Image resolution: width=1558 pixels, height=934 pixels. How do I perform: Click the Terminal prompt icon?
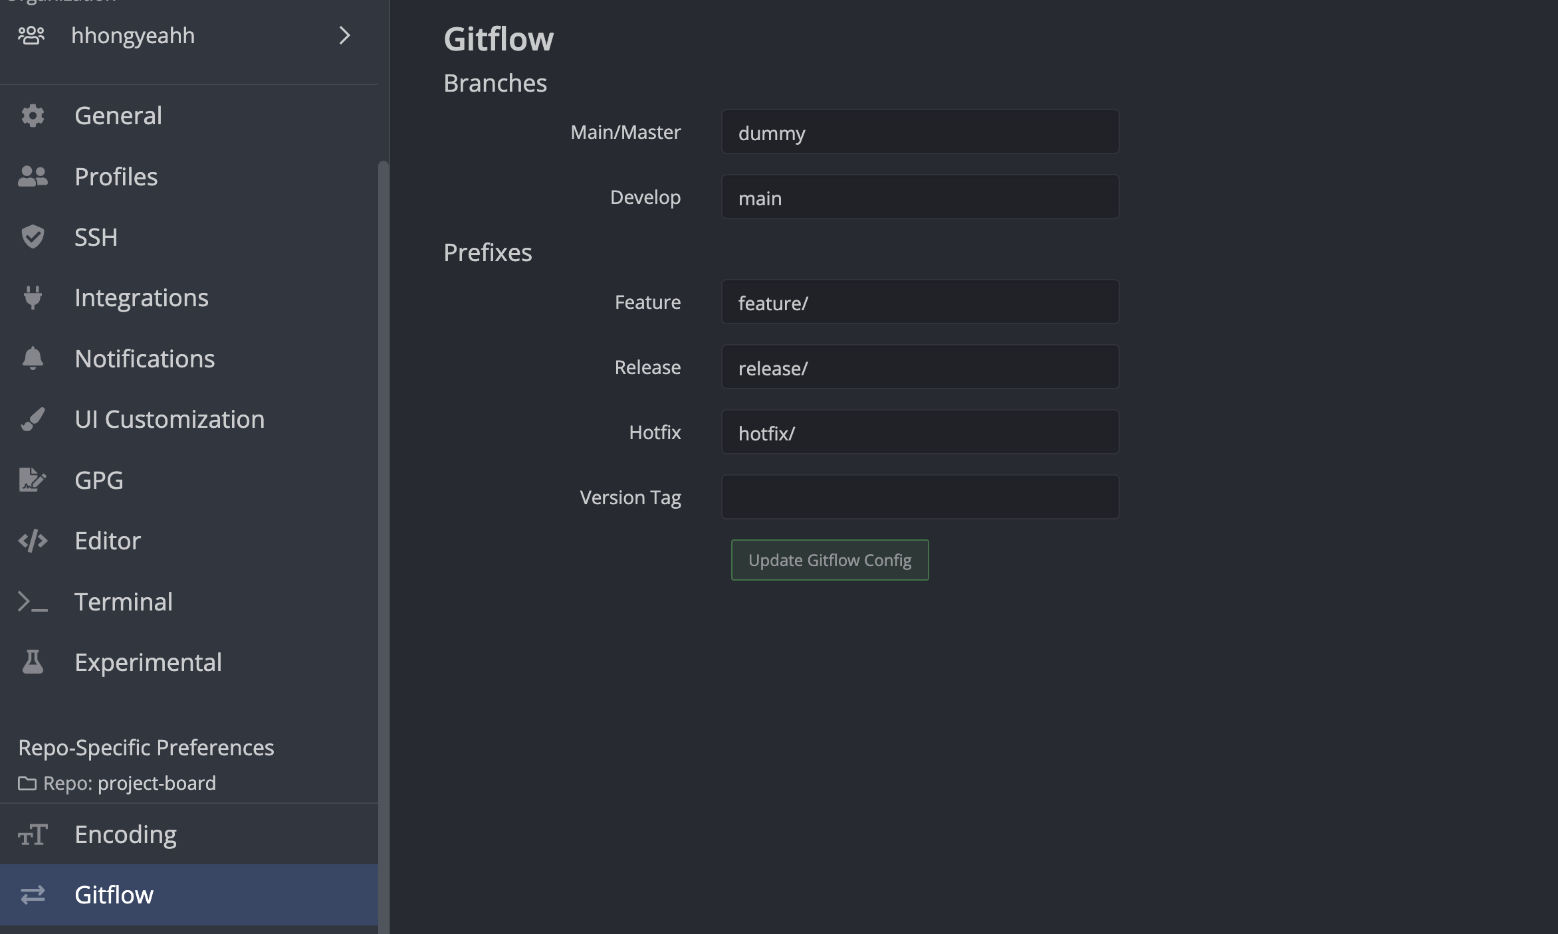click(x=33, y=602)
